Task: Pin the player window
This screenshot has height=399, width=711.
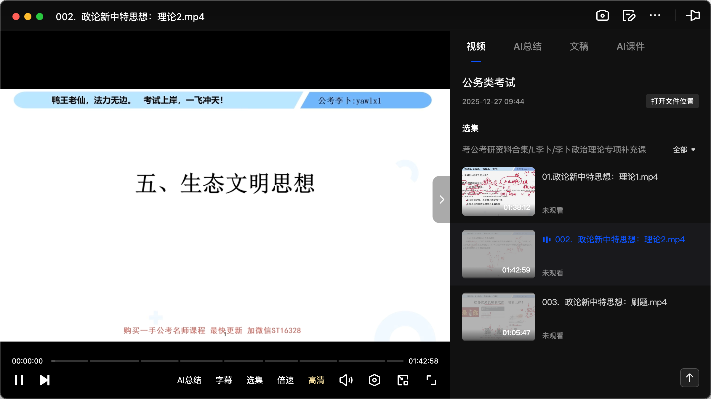Action: tap(693, 16)
